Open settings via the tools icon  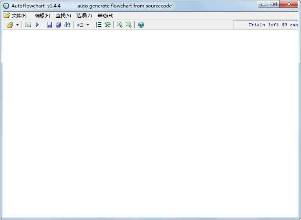pyautogui.click(x=107, y=25)
